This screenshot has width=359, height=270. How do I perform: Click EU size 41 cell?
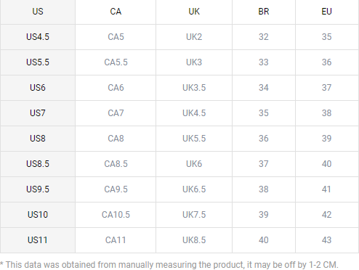tap(326, 189)
